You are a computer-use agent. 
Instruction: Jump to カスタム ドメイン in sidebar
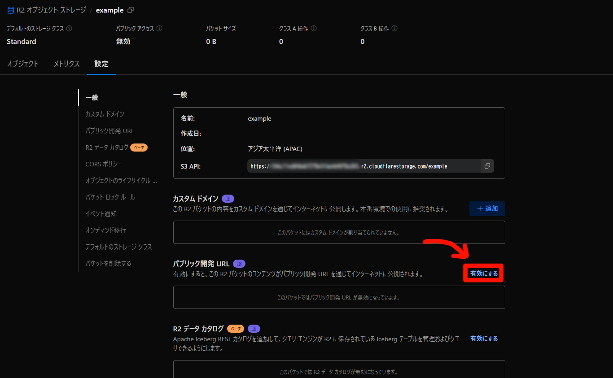(x=105, y=114)
